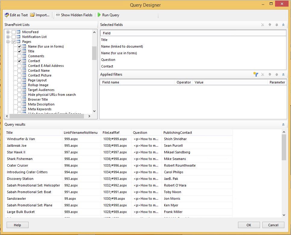
Task: Click the Notification List table icon
Action: tap(18, 37)
